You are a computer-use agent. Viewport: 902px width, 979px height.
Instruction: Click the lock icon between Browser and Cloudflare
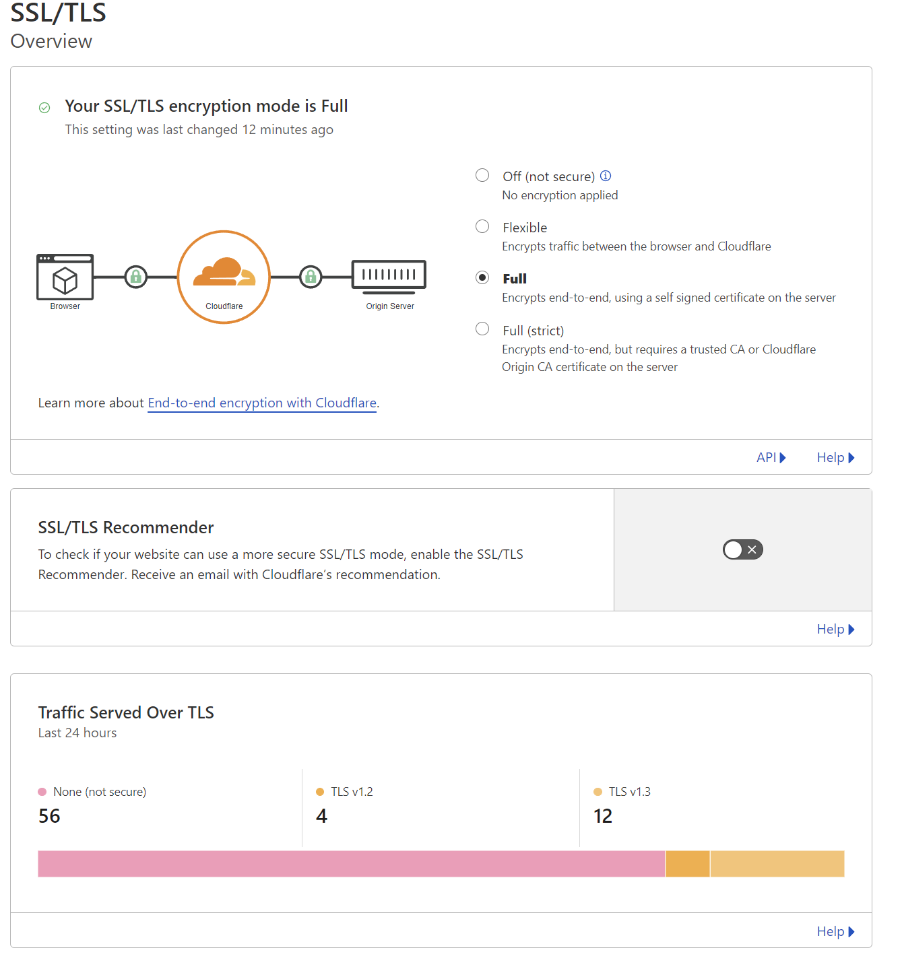[135, 277]
